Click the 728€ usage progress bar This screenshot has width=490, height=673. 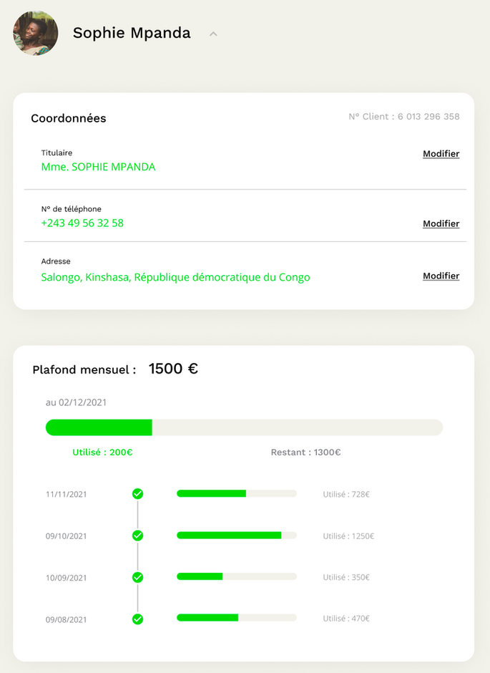pos(236,493)
